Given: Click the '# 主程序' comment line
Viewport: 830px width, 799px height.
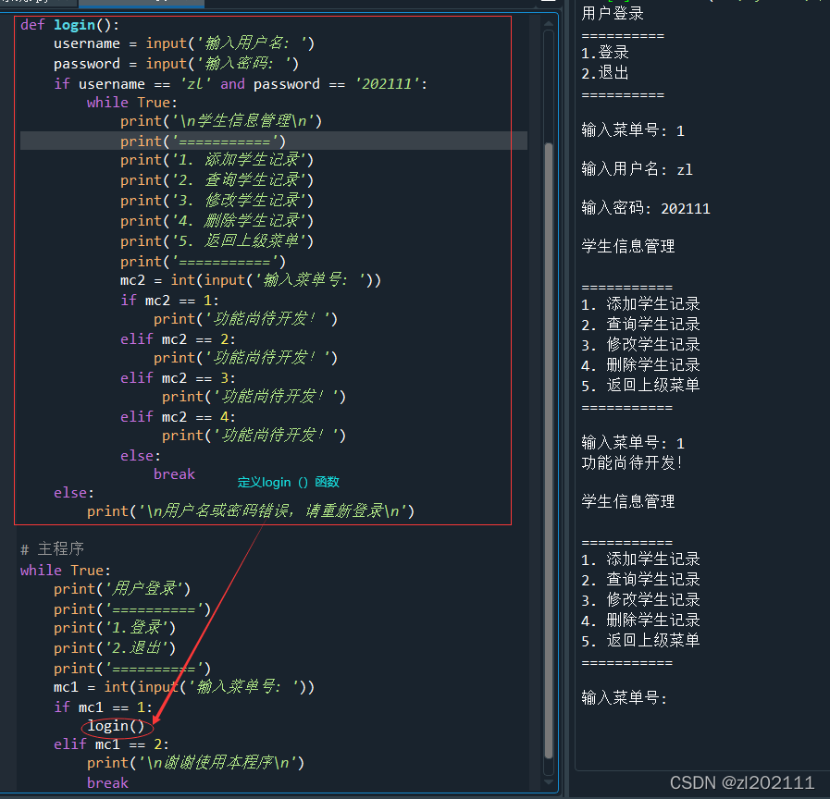Looking at the screenshot, I should click(x=52, y=548).
